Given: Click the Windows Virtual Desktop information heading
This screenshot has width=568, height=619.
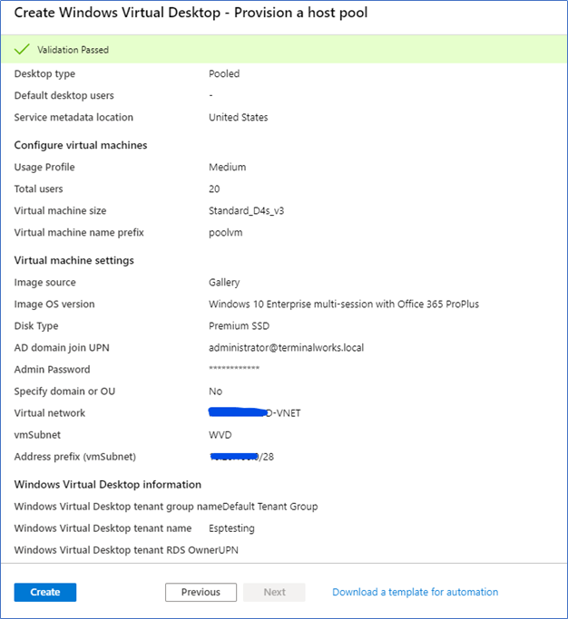Looking at the screenshot, I should click(107, 484).
